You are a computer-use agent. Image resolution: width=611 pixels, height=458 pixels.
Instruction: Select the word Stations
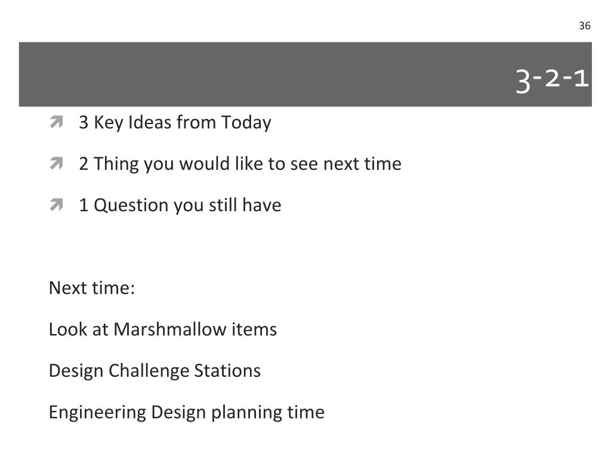(227, 371)
